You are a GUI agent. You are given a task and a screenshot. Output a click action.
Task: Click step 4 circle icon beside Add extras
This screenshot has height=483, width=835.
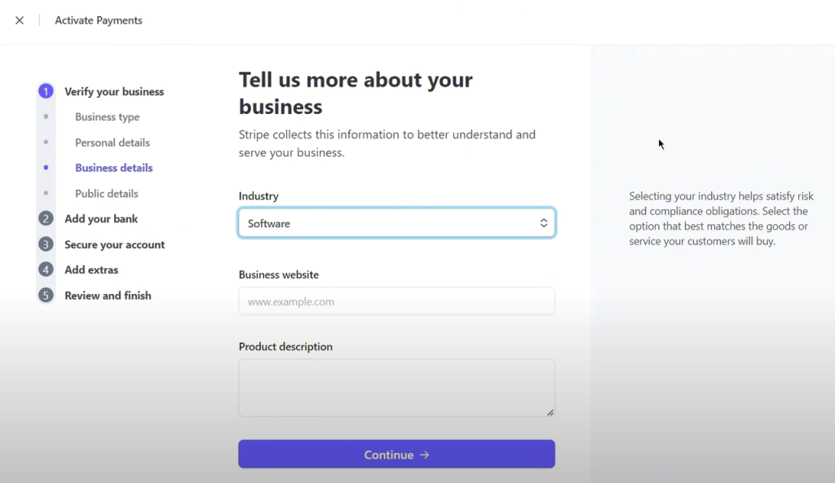46,270
